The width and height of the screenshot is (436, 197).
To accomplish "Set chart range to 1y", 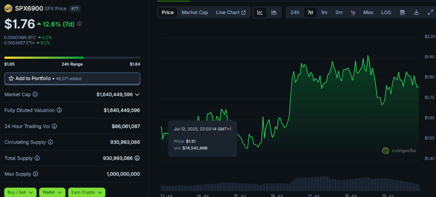I will [353, 13].
